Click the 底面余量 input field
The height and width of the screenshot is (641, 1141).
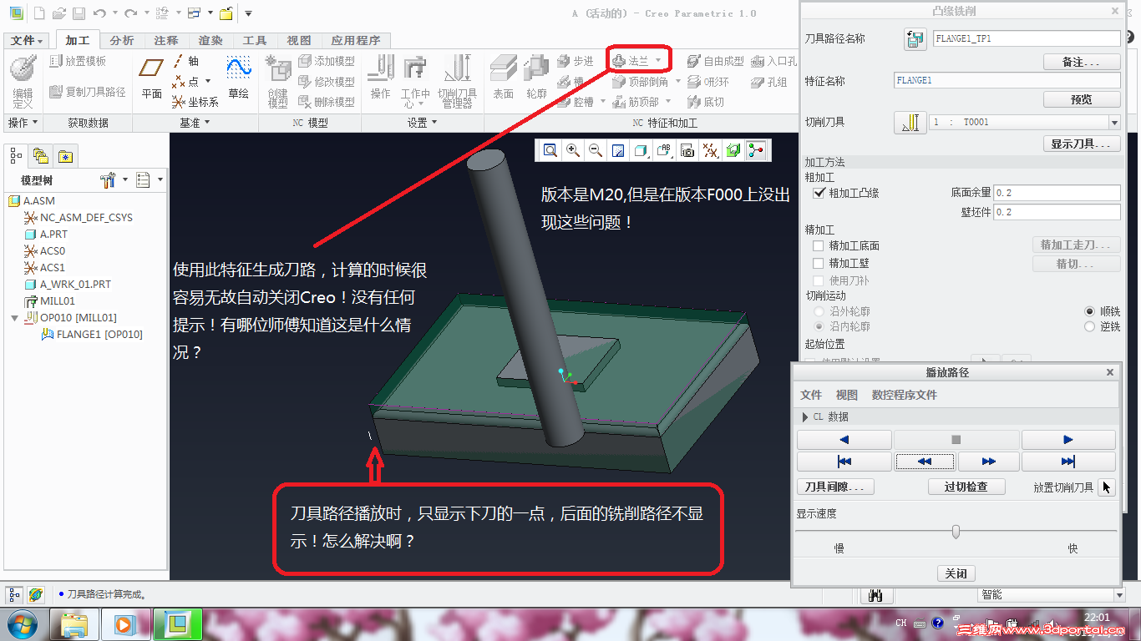(x=1056, y=193)
